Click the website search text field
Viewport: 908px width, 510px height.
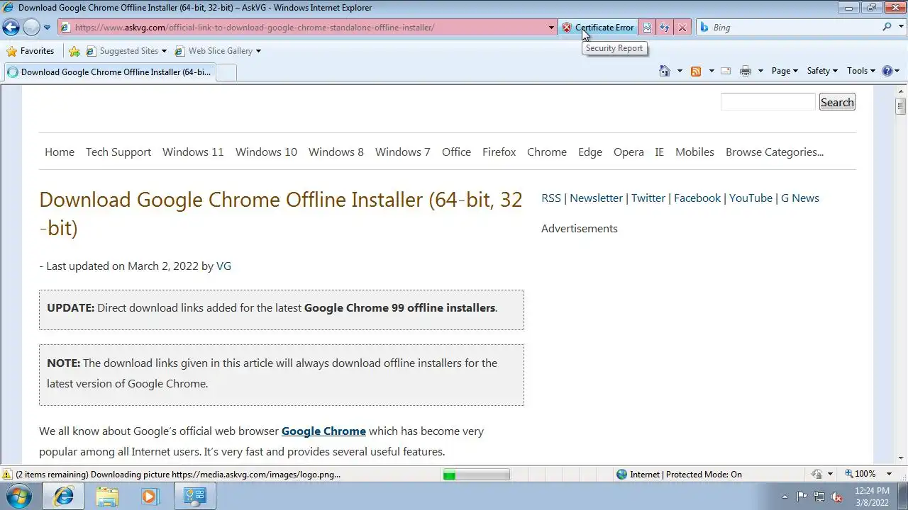pyautogui.click(x=768, y=102)
